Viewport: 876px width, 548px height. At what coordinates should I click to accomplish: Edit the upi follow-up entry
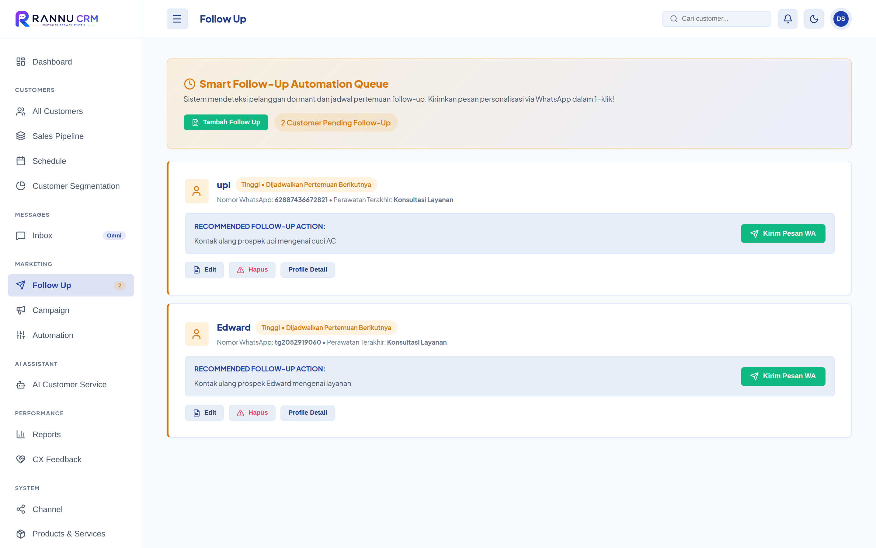point(204,270)
